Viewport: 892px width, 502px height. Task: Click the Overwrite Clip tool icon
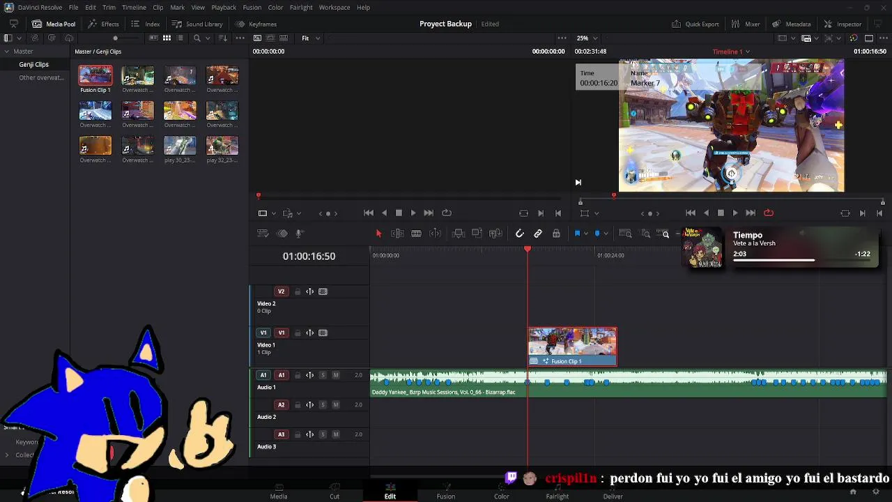477,234
